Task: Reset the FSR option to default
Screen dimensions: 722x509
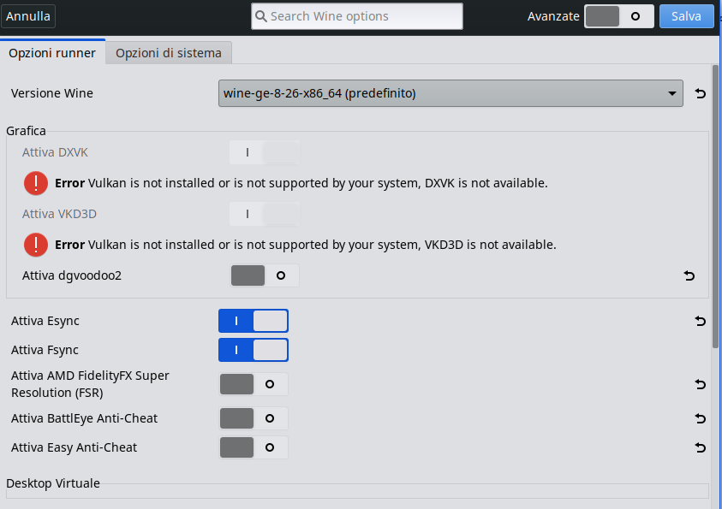Action: (x=700, y=384)
